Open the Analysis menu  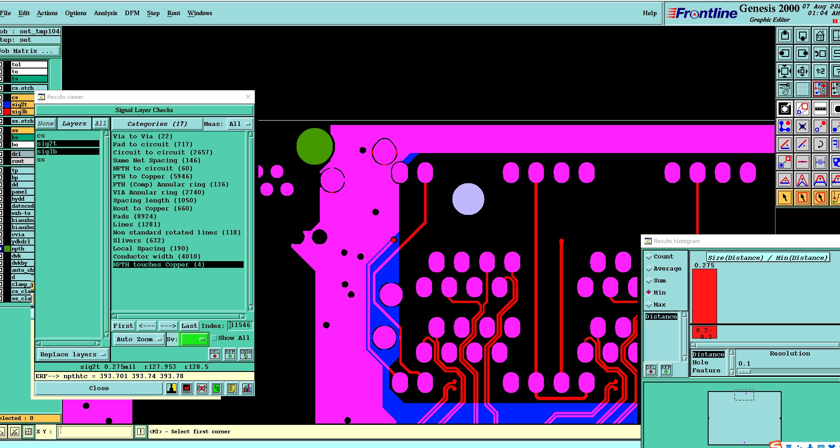[106, 13]
